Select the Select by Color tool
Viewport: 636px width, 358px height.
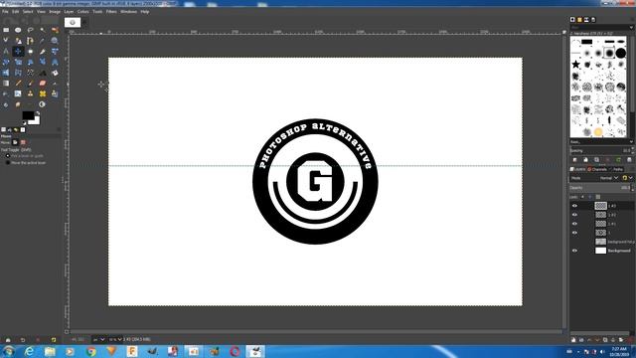(55, 30)
